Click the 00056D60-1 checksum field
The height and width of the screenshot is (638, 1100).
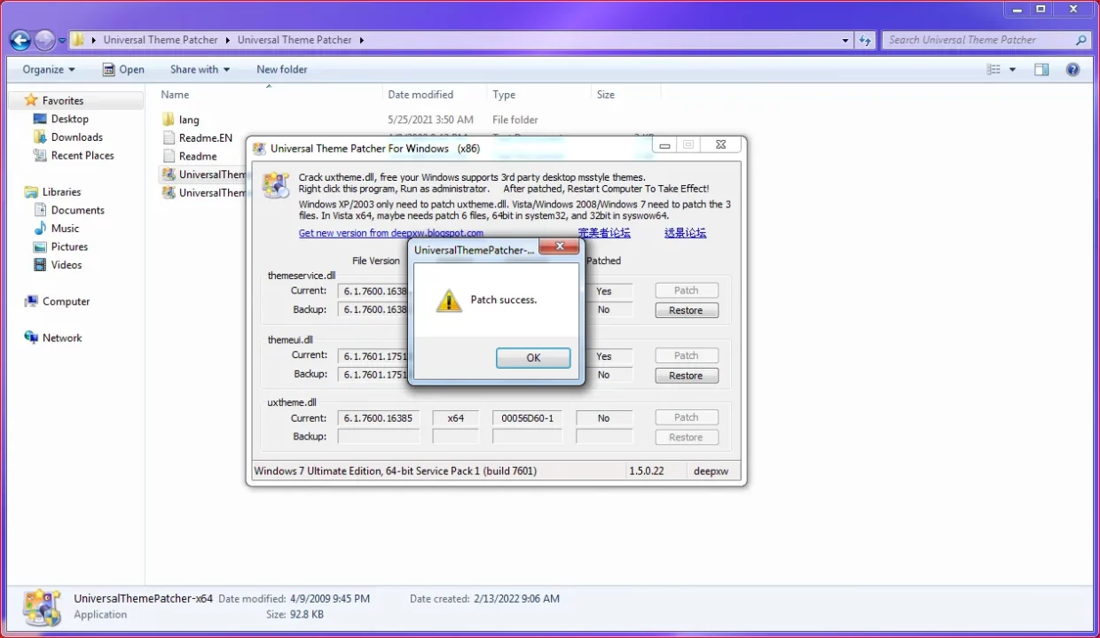(x=527, y=417)
